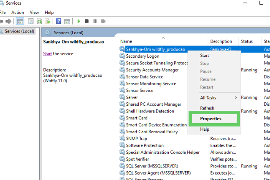Open the File menu
The height and width of the screenshot is (180, 270).
click(3, 13)
